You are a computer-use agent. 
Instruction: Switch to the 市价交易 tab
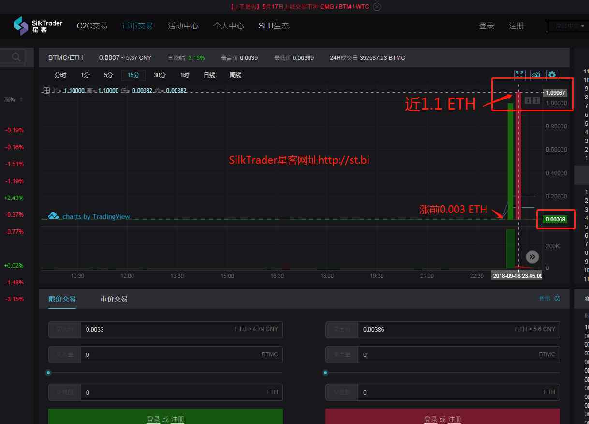114,299
